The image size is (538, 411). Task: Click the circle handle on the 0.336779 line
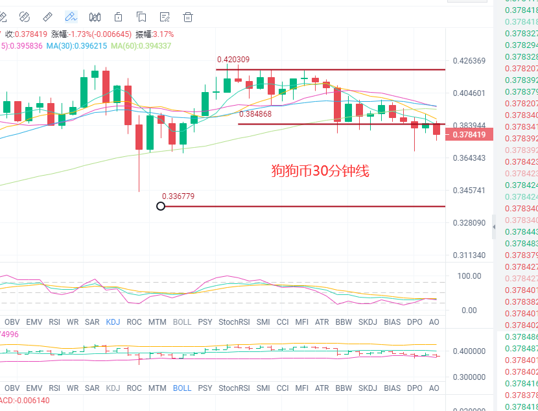pyautogui.click(x=161, y=206)
